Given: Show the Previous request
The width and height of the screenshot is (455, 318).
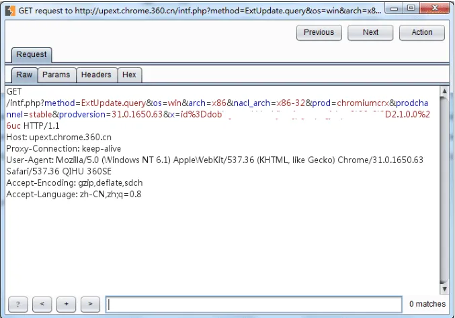Looking at the screenshot, I should pyautogui.click(x=319, y=33).
